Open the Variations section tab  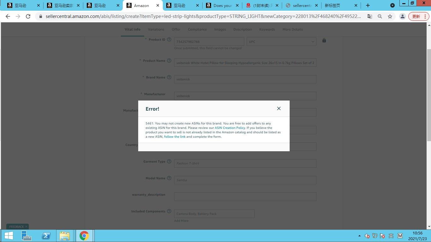pos(156,29)
